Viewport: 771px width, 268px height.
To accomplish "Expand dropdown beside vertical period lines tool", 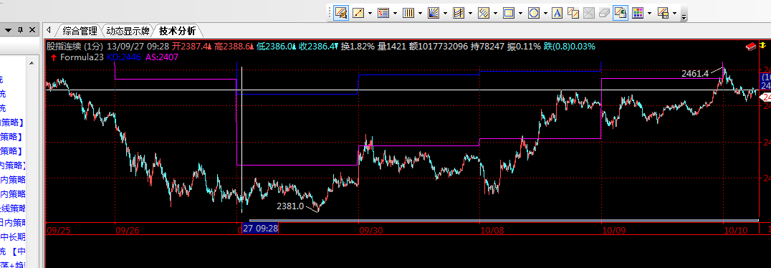I will (420, 14).
